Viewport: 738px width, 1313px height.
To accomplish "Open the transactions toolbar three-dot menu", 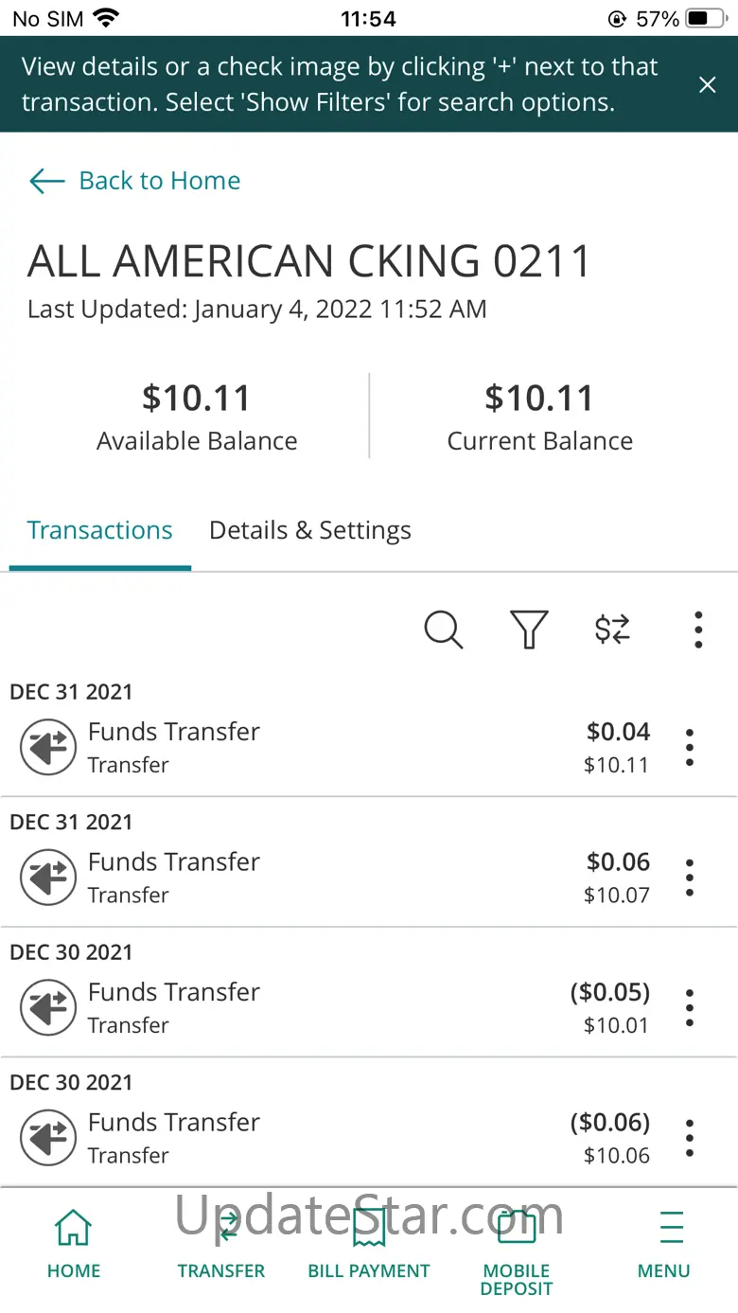I will [698, 630].
